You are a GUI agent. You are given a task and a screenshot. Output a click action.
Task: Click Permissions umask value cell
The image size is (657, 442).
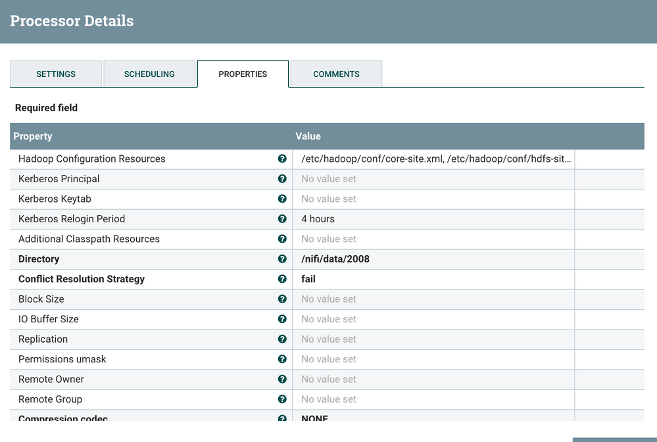(433, 359)
